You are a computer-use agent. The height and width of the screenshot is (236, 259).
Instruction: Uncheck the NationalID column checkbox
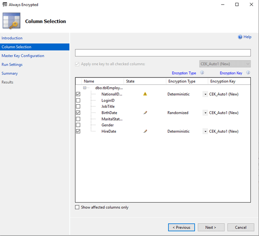pyautogui.click(x=78, y=94)
